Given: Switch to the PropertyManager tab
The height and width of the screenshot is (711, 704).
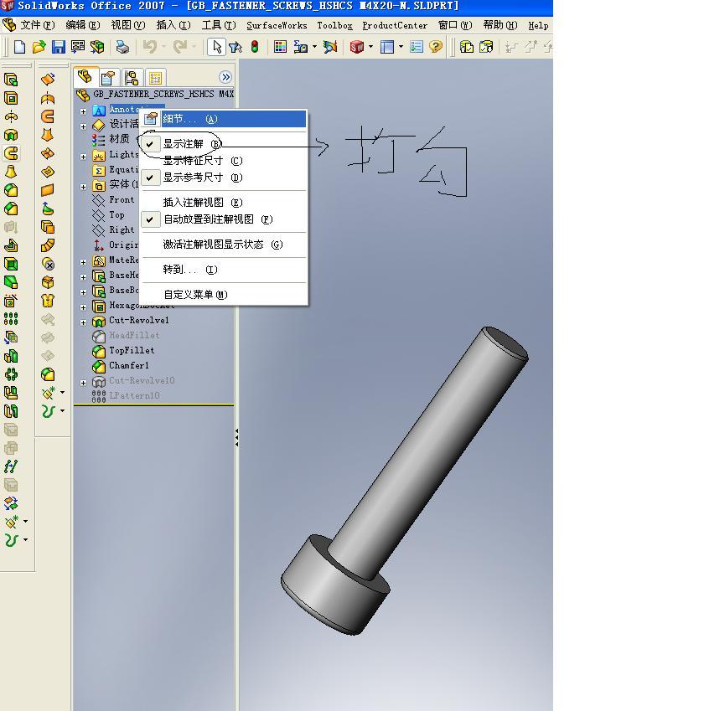Looking at the screenshot, I should tap(108, 78).
